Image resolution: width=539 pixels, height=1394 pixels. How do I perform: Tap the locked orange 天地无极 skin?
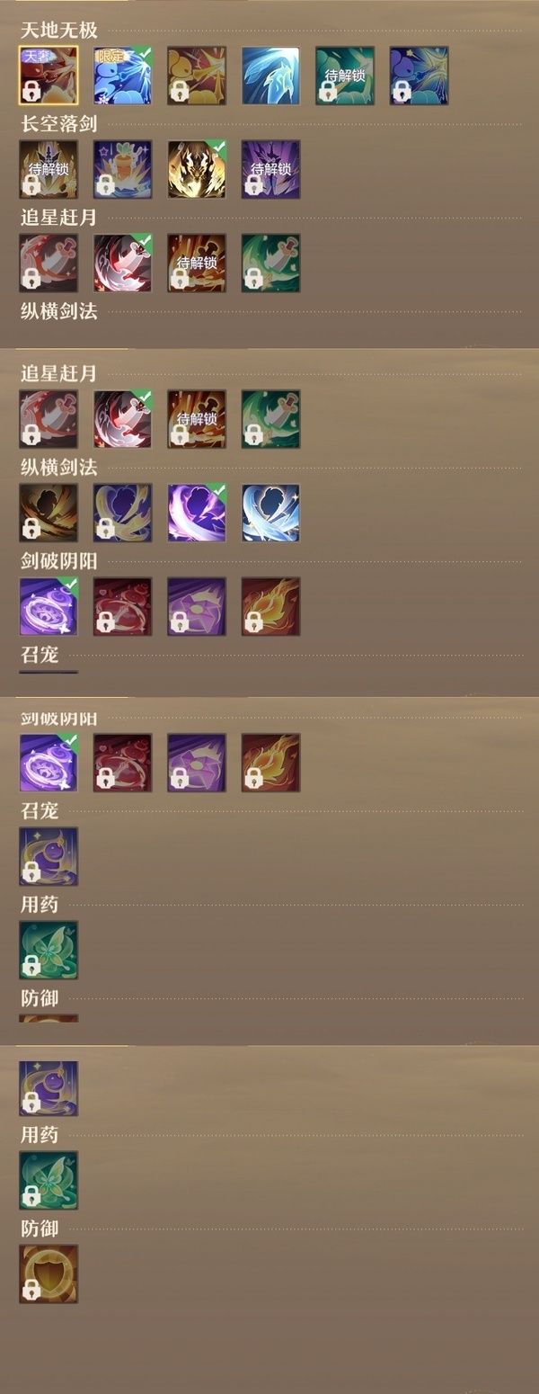(197, 76)
